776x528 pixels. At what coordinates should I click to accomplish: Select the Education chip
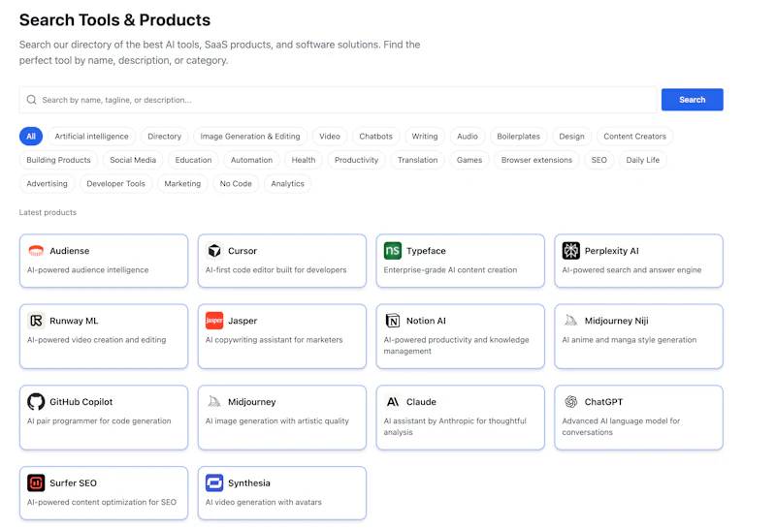tap(193, 160)
